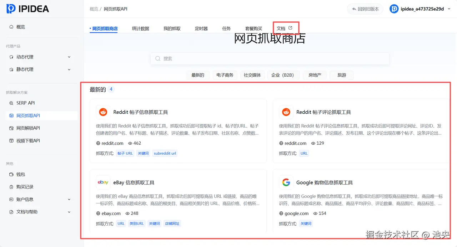This screenshot has height=247, width=457.
Task: Open the ipidea_a473725e29d account dropdown
Action: [x=421, y=9]
